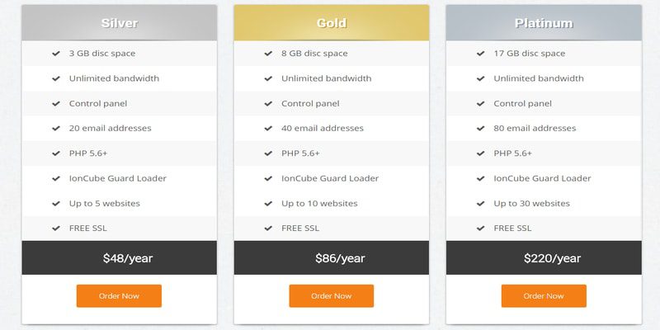Click checkmark beside Gold plan FREE SSL
This screenshot has width=660, height=330.
(x=268, y=229)
